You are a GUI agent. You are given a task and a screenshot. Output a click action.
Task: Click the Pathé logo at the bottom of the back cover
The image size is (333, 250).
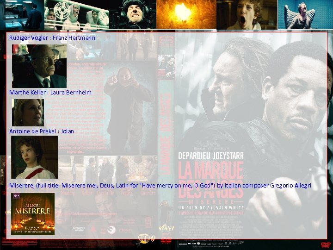pyautogui.click(x=147, y=238)
